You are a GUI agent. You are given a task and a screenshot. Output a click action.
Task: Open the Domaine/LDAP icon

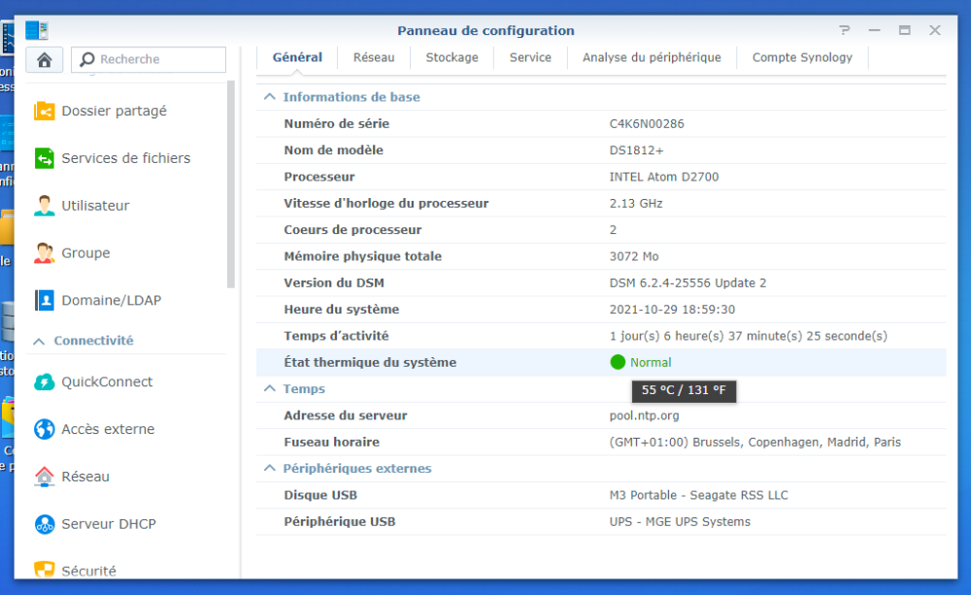coord(44,300)
